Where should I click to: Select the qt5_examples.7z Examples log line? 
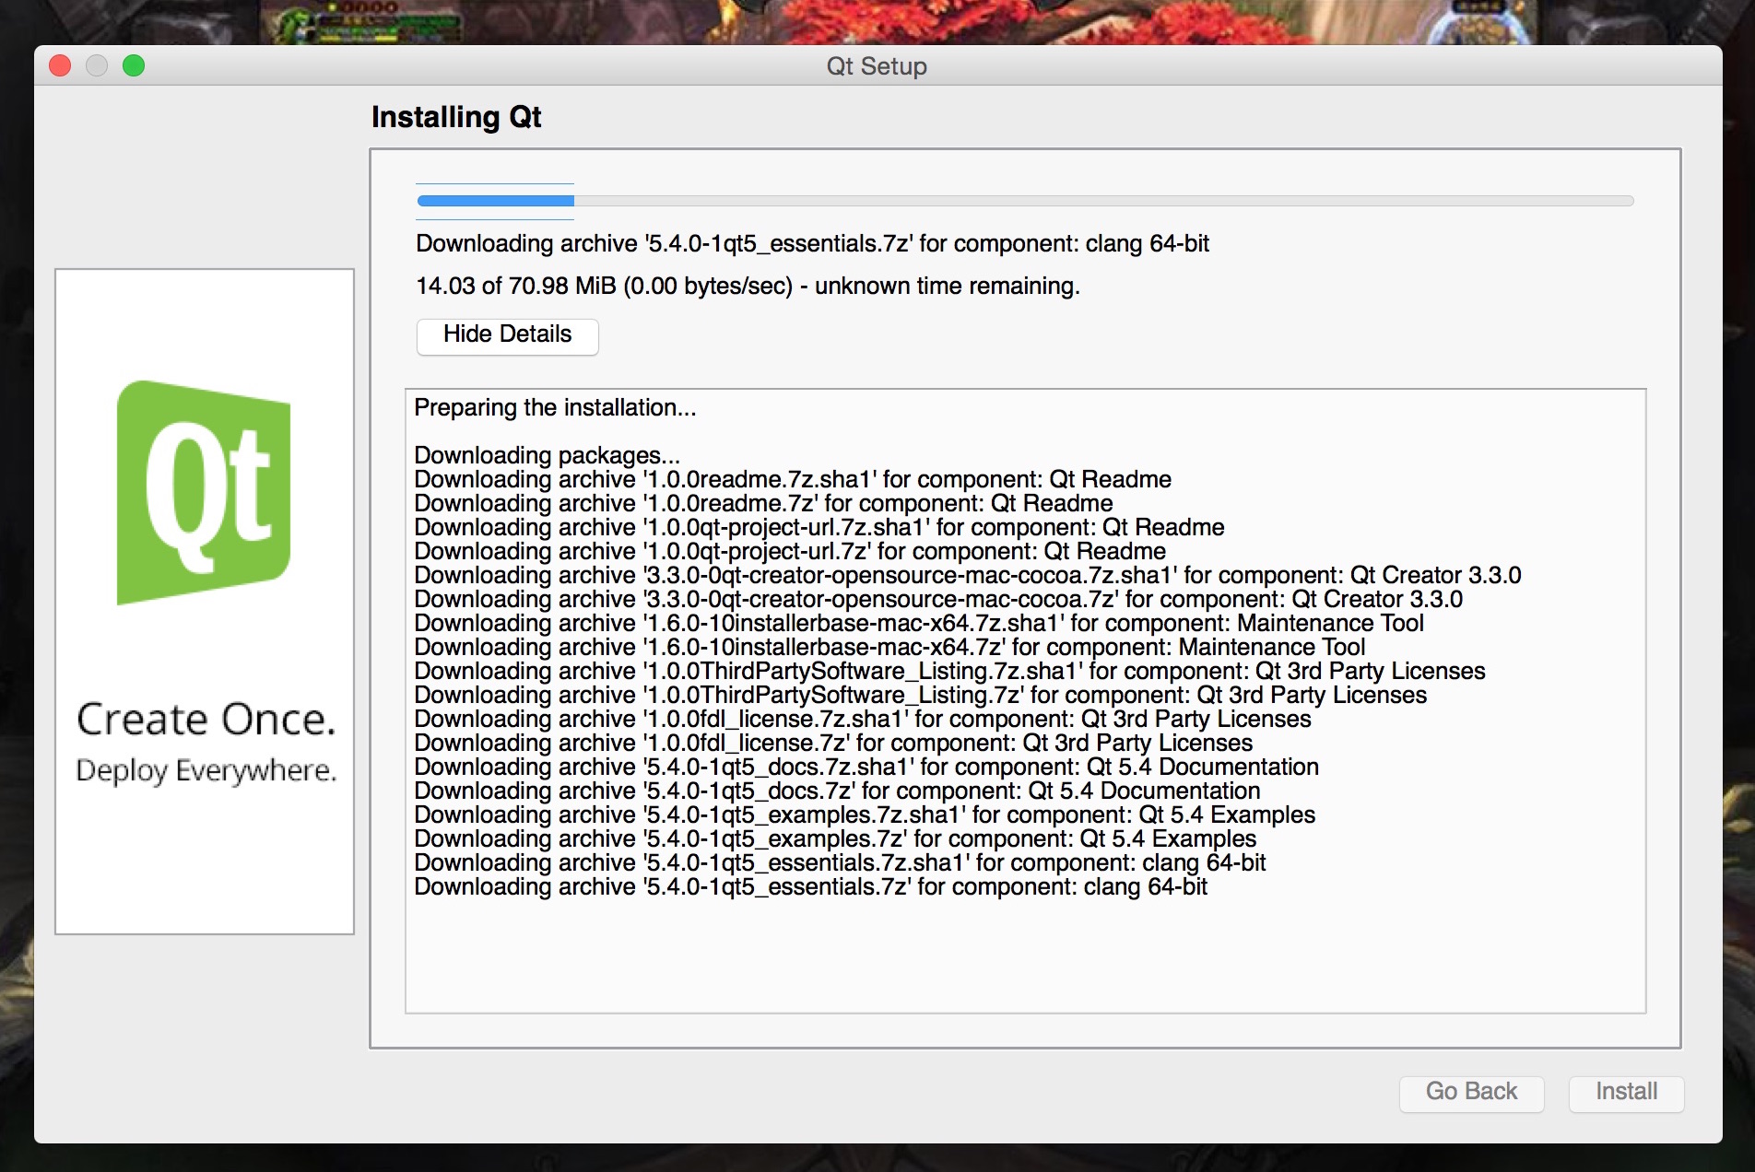[835, 838]
